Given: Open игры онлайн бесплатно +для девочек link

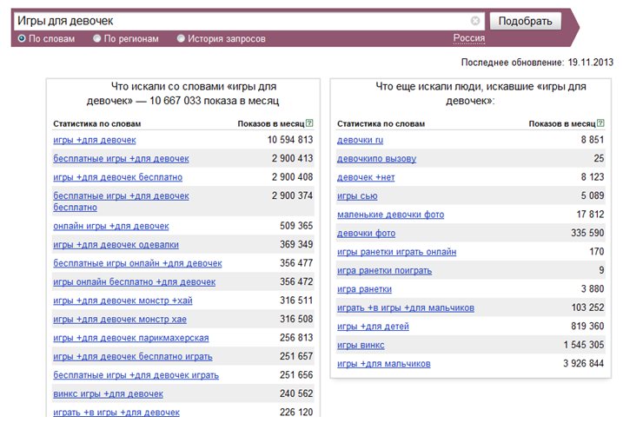Looking at the screenshot, I should (135, 282).
